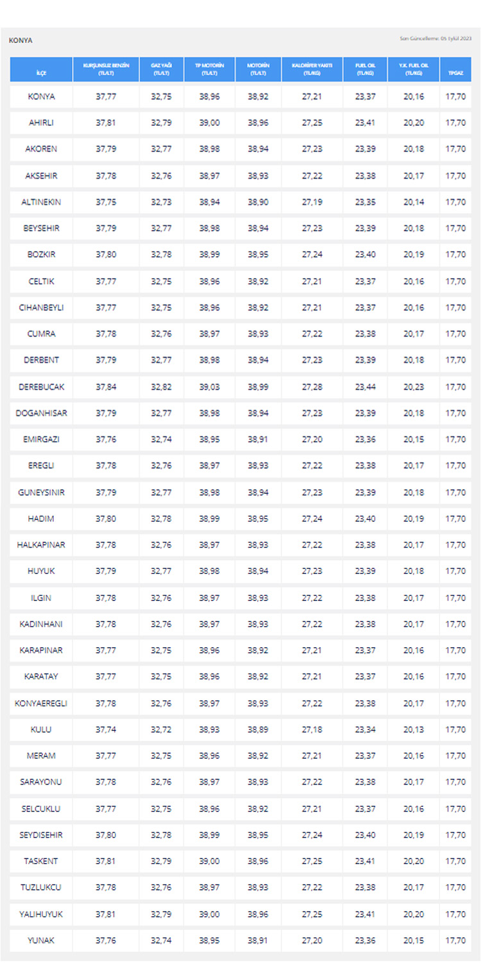Select the BEYSEHIR district name cell
The image size is (481, 963).
(x=41, y=229)
